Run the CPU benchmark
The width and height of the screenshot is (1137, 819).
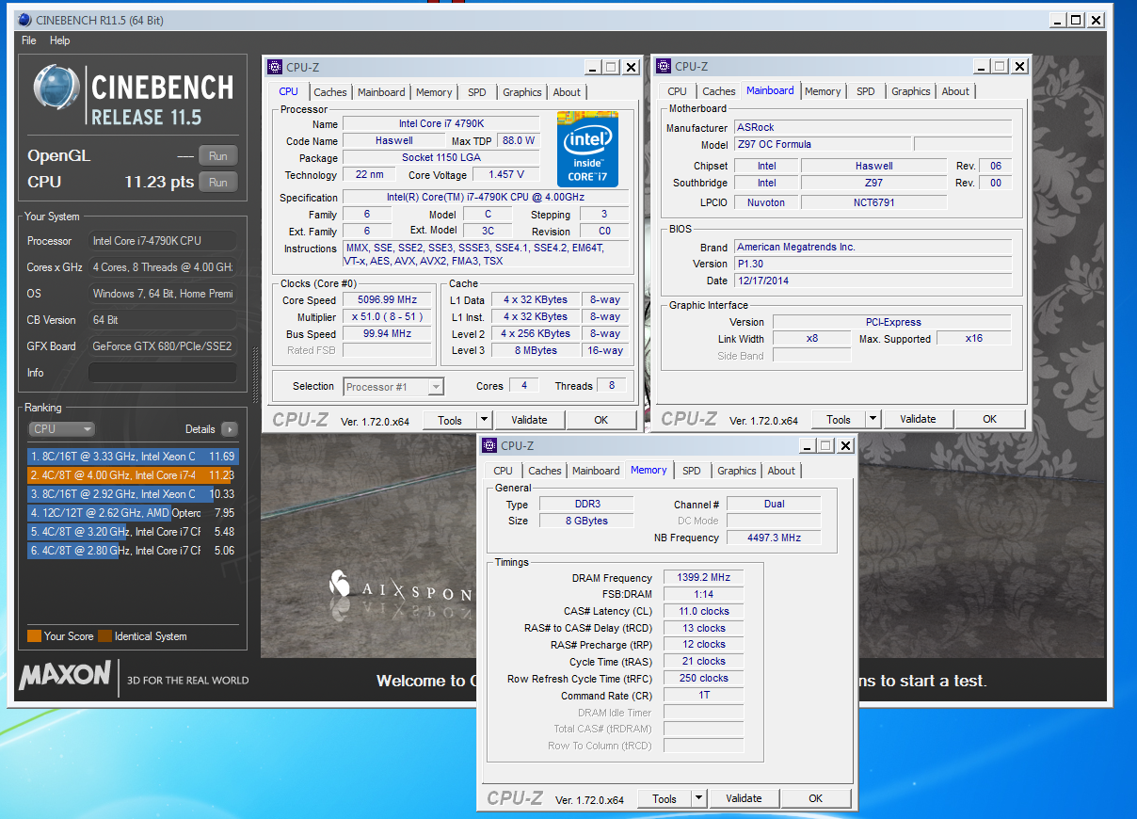(x=217, y=183)
